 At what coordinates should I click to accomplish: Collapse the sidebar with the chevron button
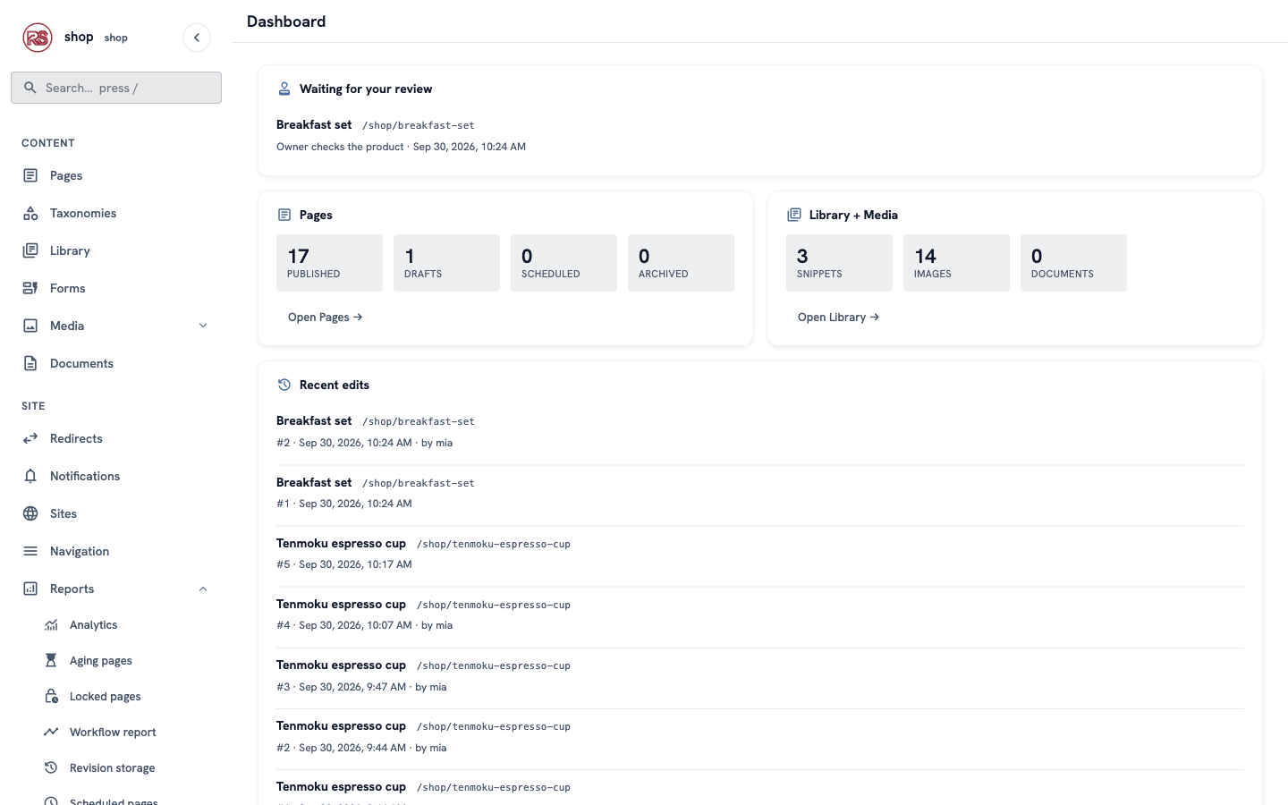pos(197,38)
